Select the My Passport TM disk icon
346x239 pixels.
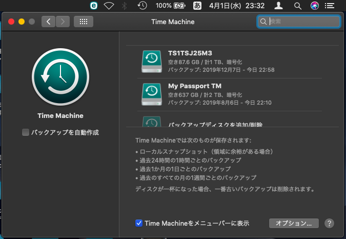pos(151,94)
